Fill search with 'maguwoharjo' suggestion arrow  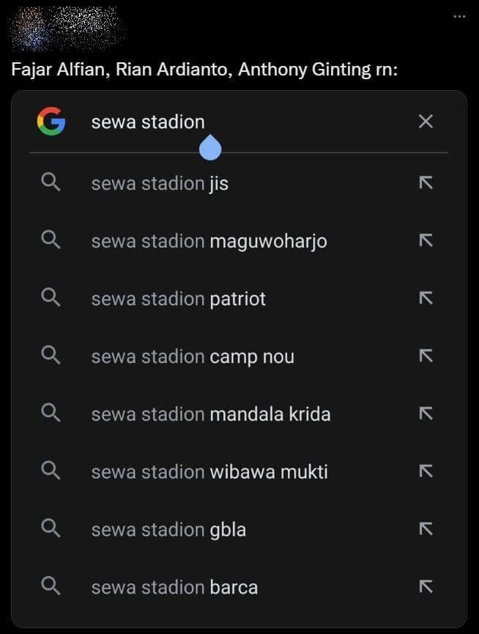[x=426, y=240]
